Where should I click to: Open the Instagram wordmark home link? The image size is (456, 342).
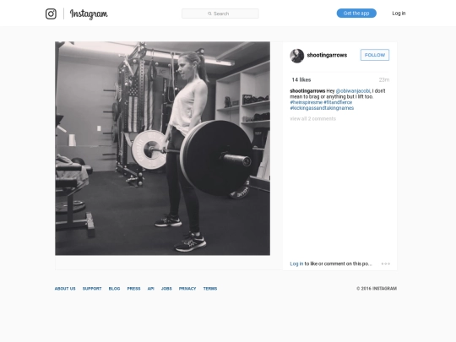click(x=89, y=14)
